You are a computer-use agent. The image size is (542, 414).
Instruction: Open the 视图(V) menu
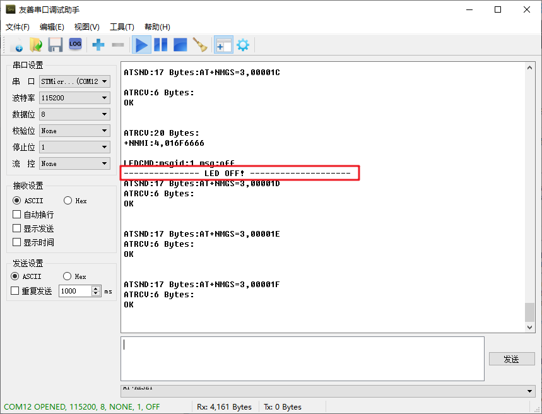pos(87,27)
